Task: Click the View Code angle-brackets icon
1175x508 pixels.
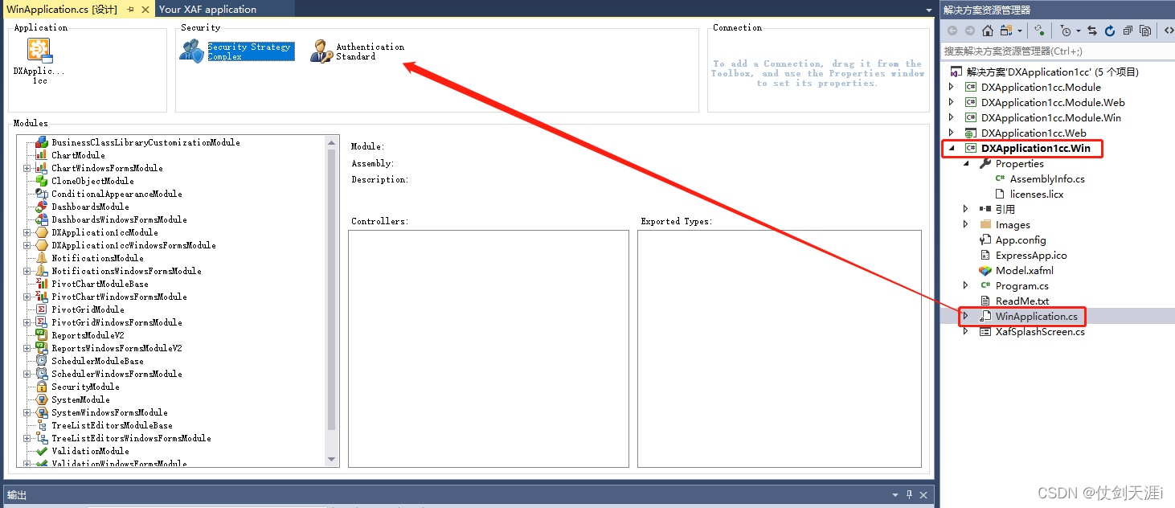Action: 1169,31
